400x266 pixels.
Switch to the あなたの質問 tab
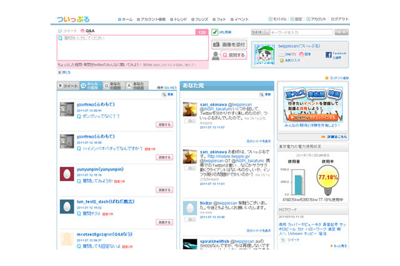(114, 86)
